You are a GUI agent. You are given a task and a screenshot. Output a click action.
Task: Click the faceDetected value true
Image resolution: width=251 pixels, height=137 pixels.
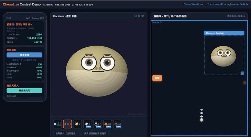[40, 64]
